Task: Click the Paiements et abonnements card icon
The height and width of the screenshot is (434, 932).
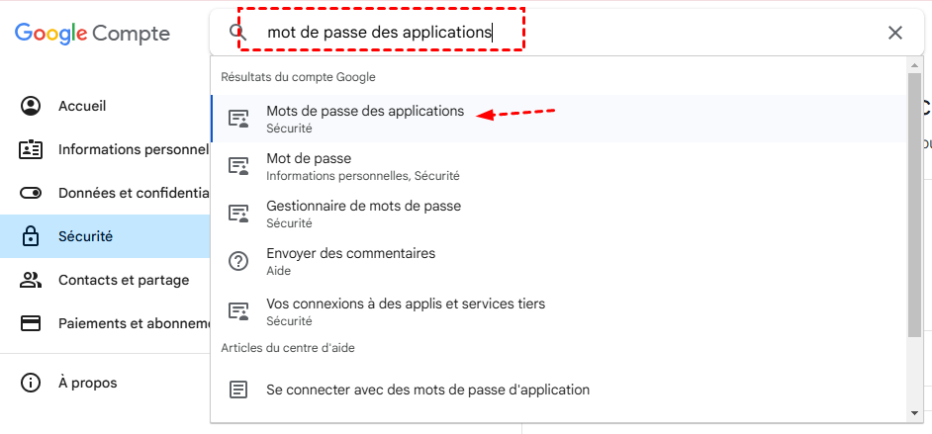Action: coord(31,323)
